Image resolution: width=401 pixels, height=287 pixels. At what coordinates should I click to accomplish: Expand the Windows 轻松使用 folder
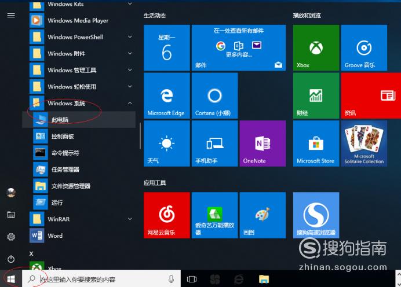click(x=79, y=87)
